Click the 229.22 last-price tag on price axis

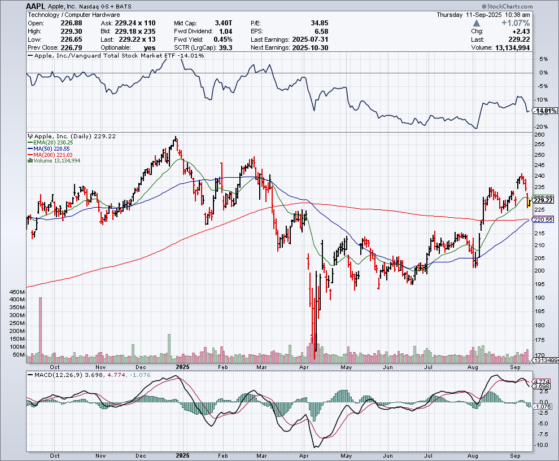(543, 200)
